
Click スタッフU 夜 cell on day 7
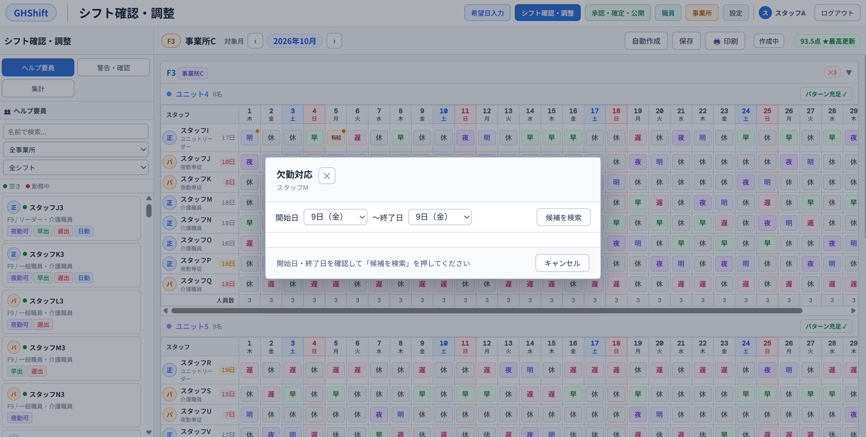(x=379, y=415)
